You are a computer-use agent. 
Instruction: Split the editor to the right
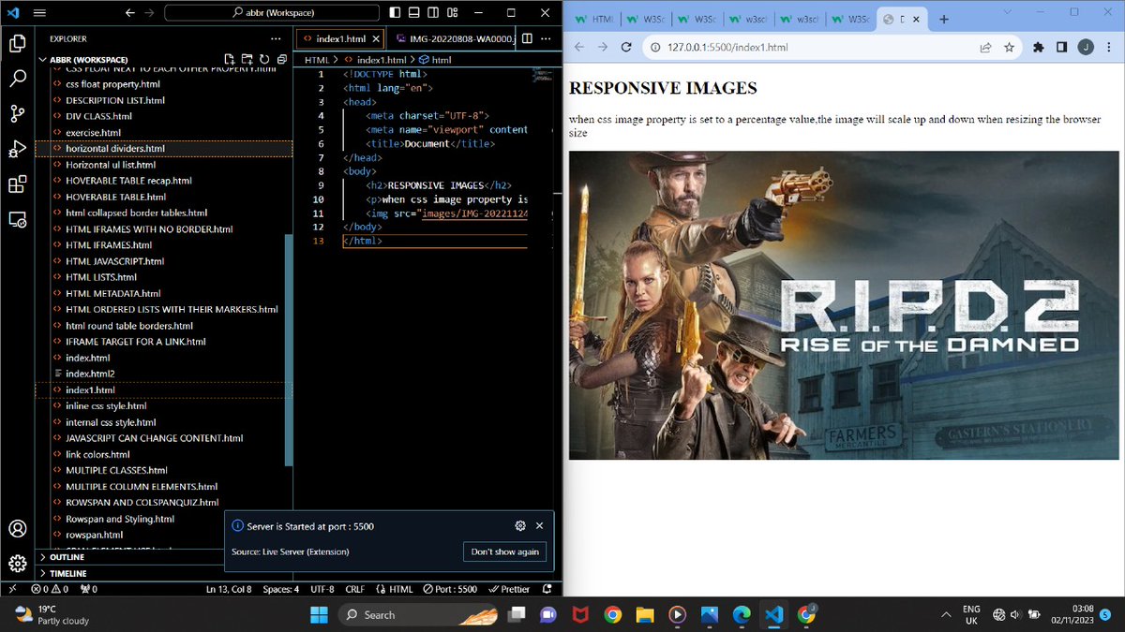tap(527, 38)
